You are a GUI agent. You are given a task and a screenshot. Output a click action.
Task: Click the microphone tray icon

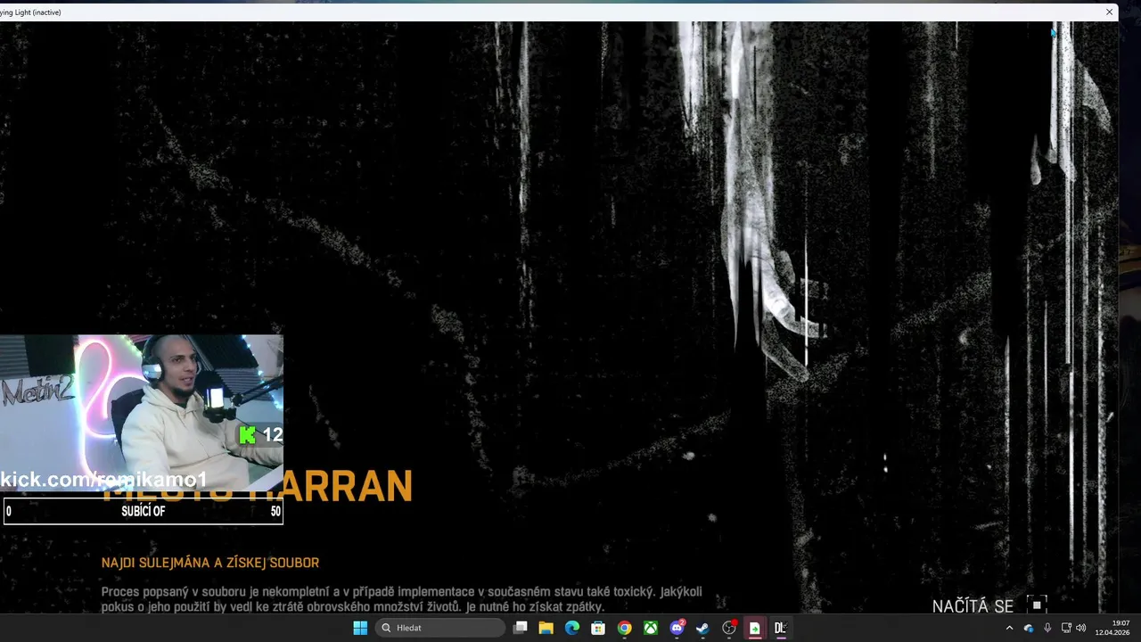pyautogui.click(x=1047, y=628)
